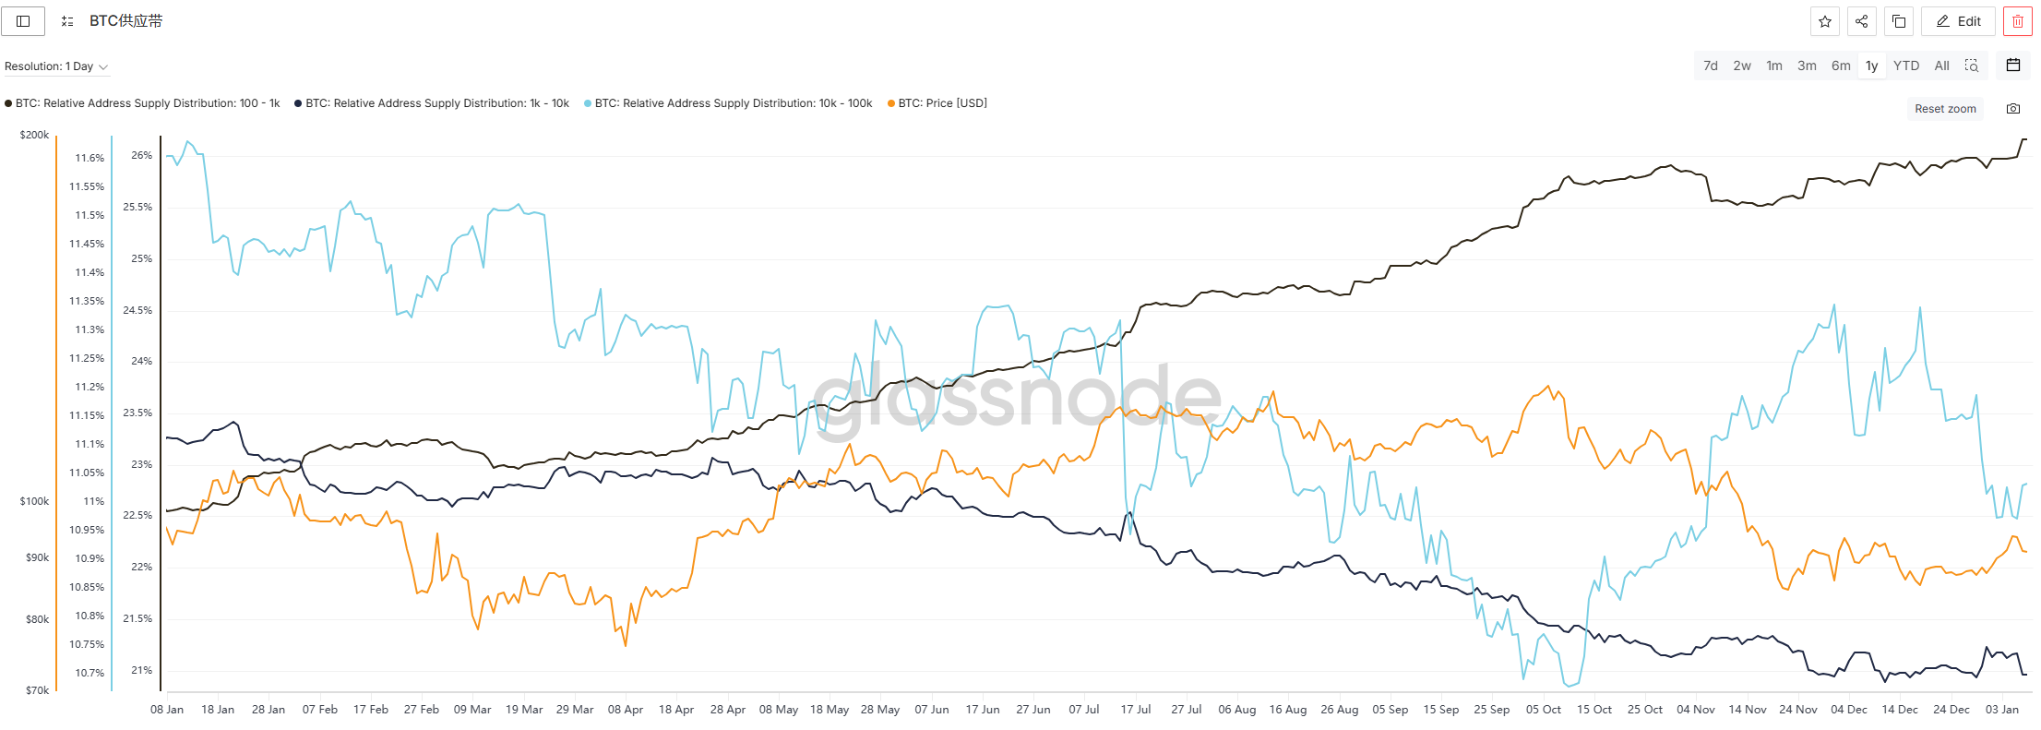Click the Edit button
Screen dimensions: 2041x730
[1958, 21]
